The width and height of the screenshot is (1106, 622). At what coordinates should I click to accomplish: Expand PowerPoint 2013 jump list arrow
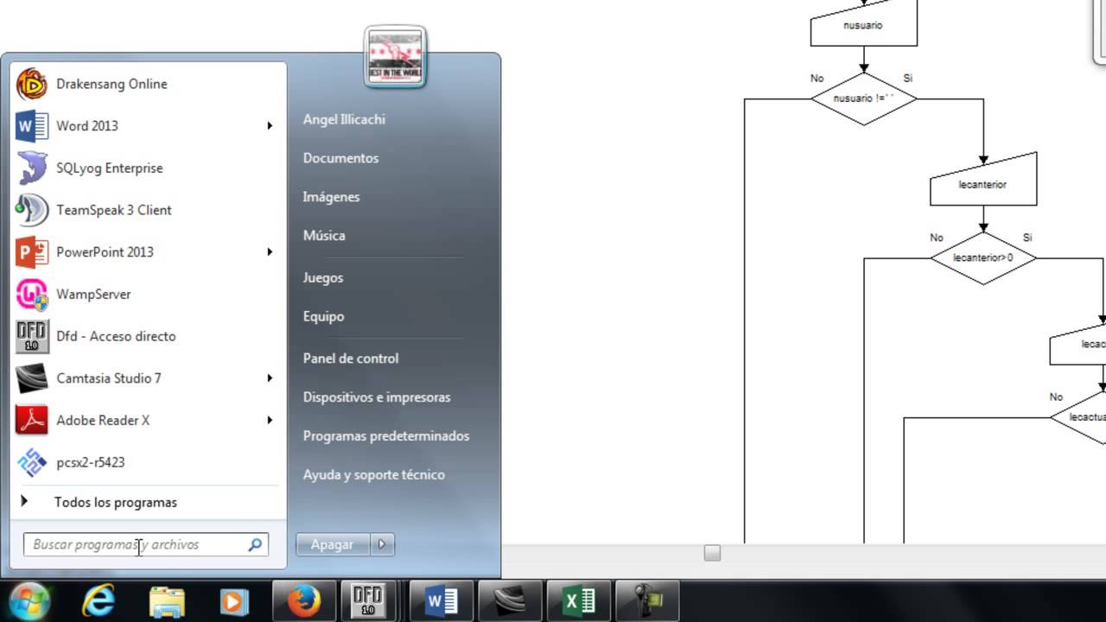270,252
